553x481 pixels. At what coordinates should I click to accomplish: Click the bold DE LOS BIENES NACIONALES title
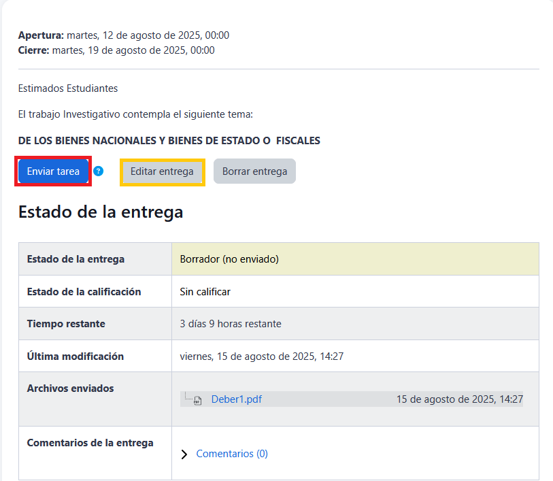169,141
